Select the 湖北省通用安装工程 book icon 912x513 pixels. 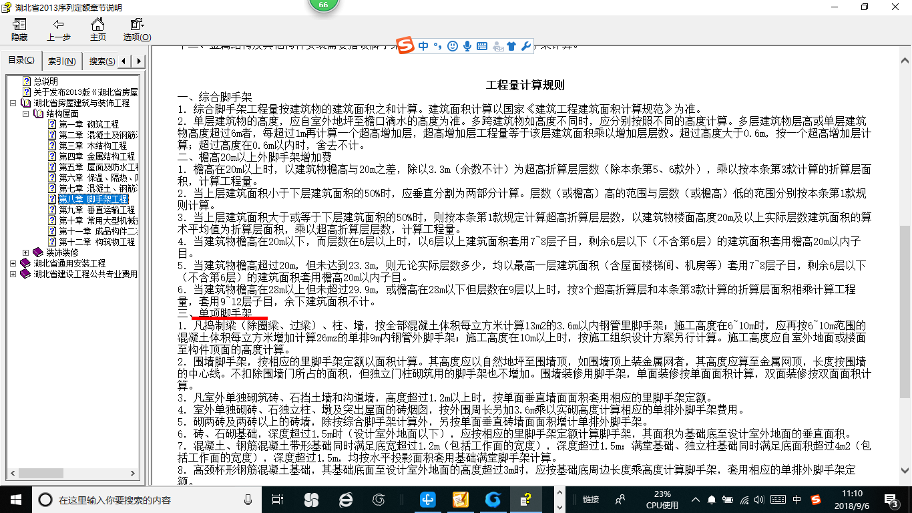coord(26,263)
